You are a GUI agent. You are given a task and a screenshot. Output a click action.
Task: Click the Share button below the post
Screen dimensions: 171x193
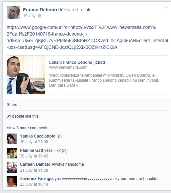[x=12, y=105]
